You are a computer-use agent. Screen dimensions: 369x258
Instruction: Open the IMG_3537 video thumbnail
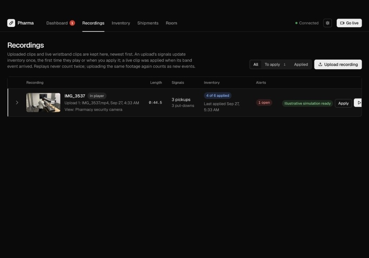[x=43, y=103]
